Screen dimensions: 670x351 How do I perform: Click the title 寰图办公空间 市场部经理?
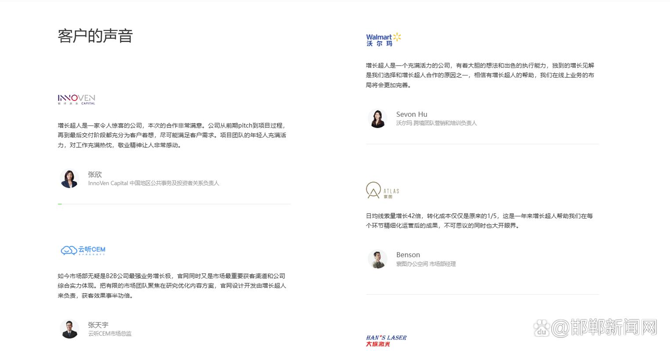point(426,264)
